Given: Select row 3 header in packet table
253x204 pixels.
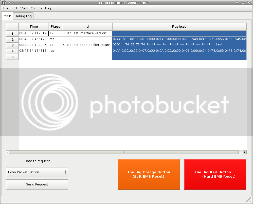Looking at the screenshot, I should click(x=12, y=45).
